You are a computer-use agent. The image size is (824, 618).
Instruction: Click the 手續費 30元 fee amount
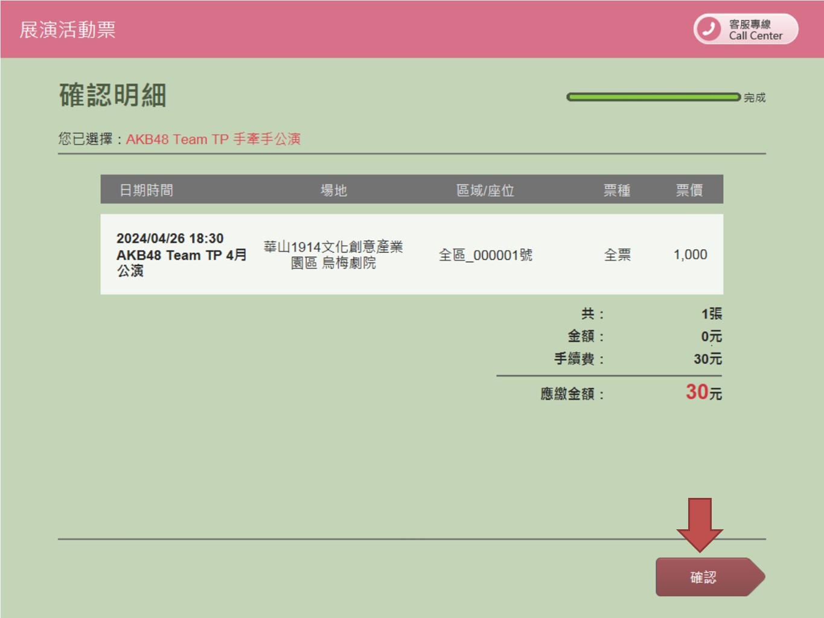tap(707, 359)
